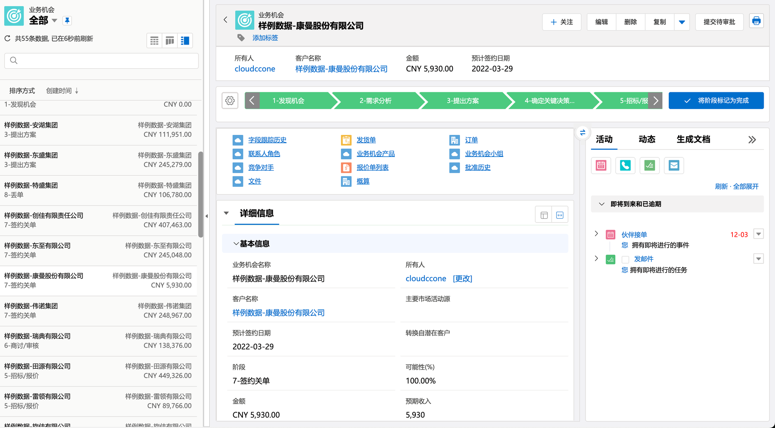
Task: Collapse the 基本信息 section
Action: pos(236,244)
